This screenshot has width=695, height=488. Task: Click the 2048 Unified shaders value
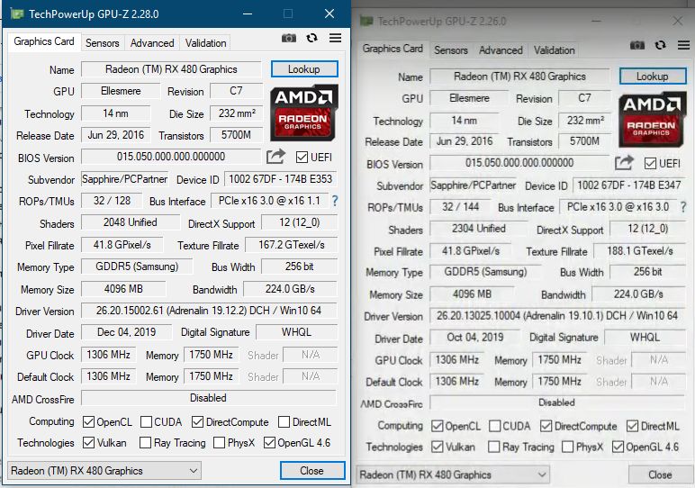point(131,222)
